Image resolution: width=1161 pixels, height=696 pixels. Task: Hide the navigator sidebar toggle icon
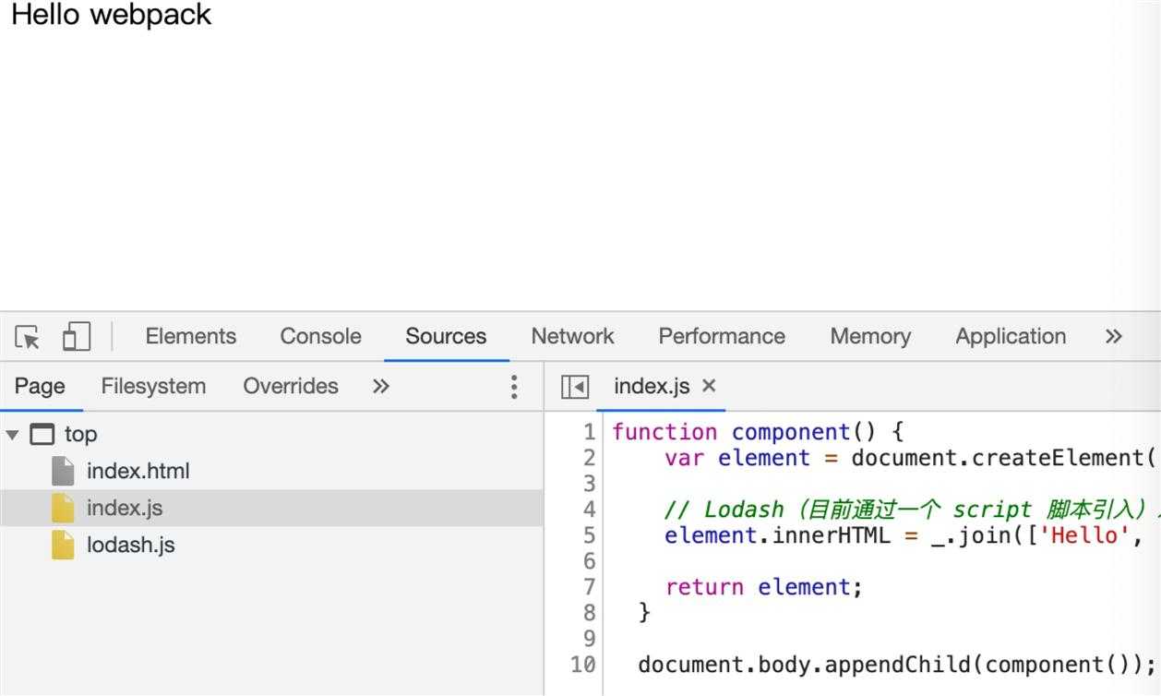pyautogui.click(x=575, y=387)
